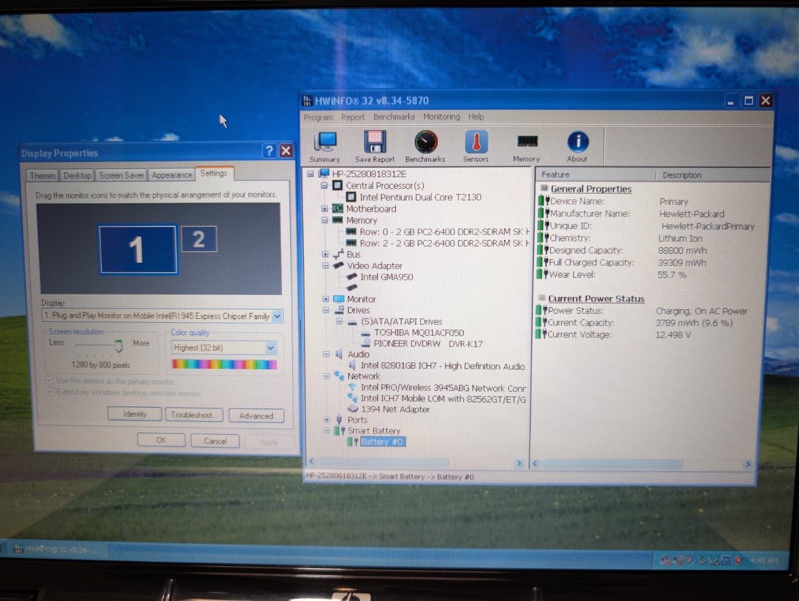Switch to the Screen Saver tab
Screen dimensions: 799x601
pyautogui.click(x=121, y=175)
